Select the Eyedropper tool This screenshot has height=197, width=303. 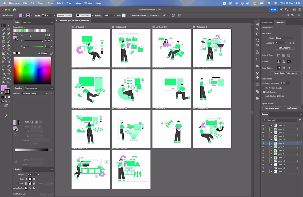click(x=9, y=66)
